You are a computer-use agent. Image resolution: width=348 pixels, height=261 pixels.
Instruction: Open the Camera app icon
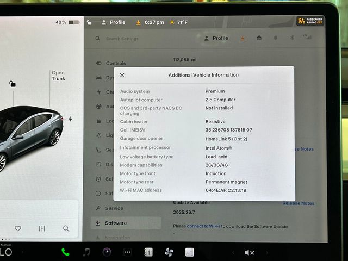coord(107,252)
